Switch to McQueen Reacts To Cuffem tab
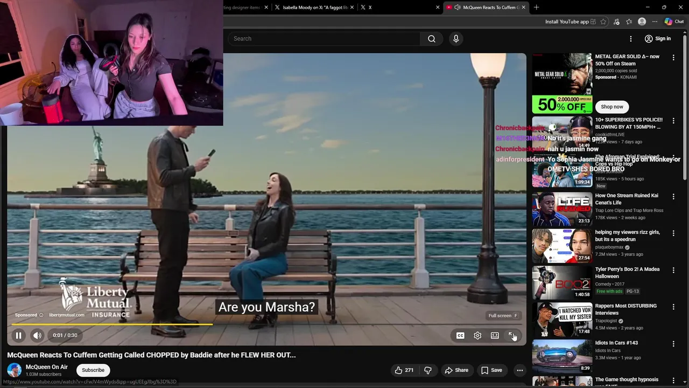The image size is (689, 388). 487,8
